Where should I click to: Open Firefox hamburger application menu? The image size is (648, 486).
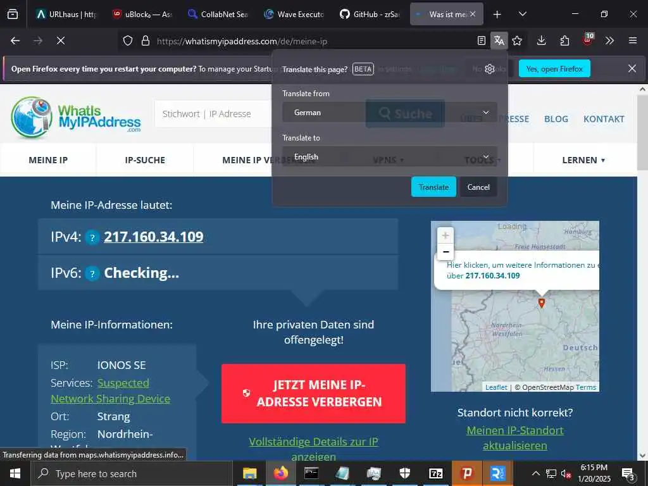tap(633, 40)
